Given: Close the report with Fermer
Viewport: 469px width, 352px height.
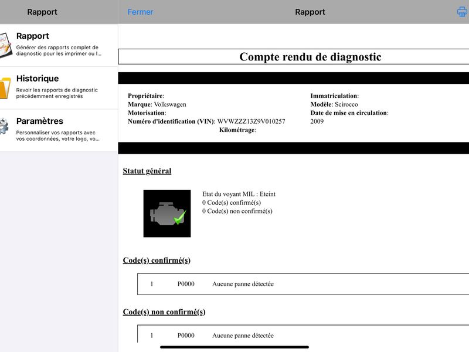Looking at the screenshot, I should [140, 12].
